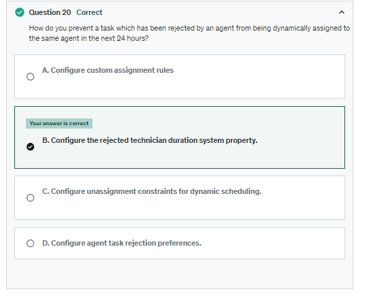Screen dimensions: 371x296
Task: Click the question text about rejected task
Action: [189, 33]
